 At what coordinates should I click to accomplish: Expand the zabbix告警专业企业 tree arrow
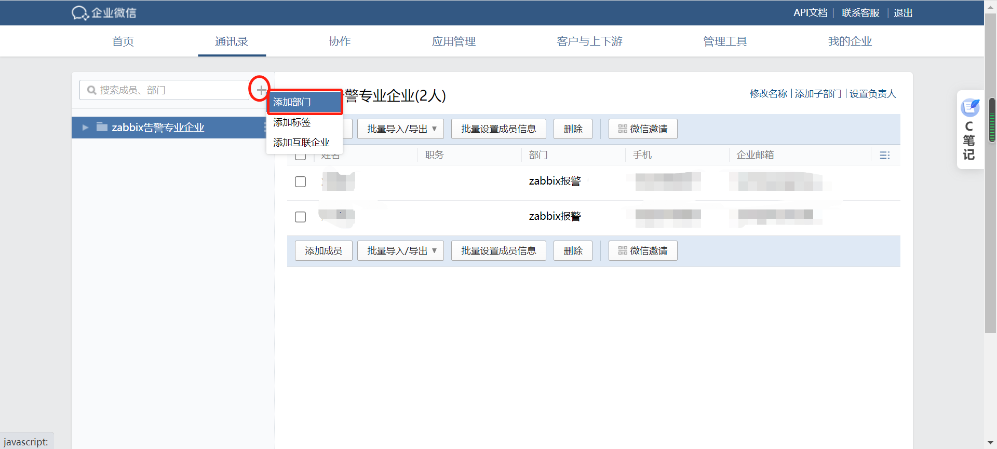point(85,128)
